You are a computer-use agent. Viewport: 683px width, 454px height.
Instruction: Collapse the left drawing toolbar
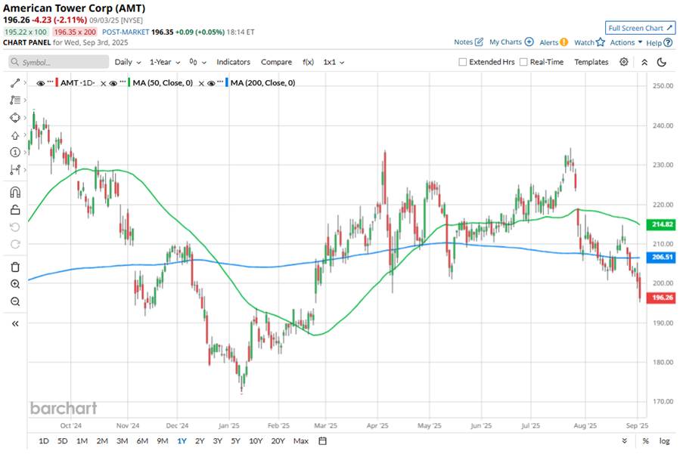(15, 323)
